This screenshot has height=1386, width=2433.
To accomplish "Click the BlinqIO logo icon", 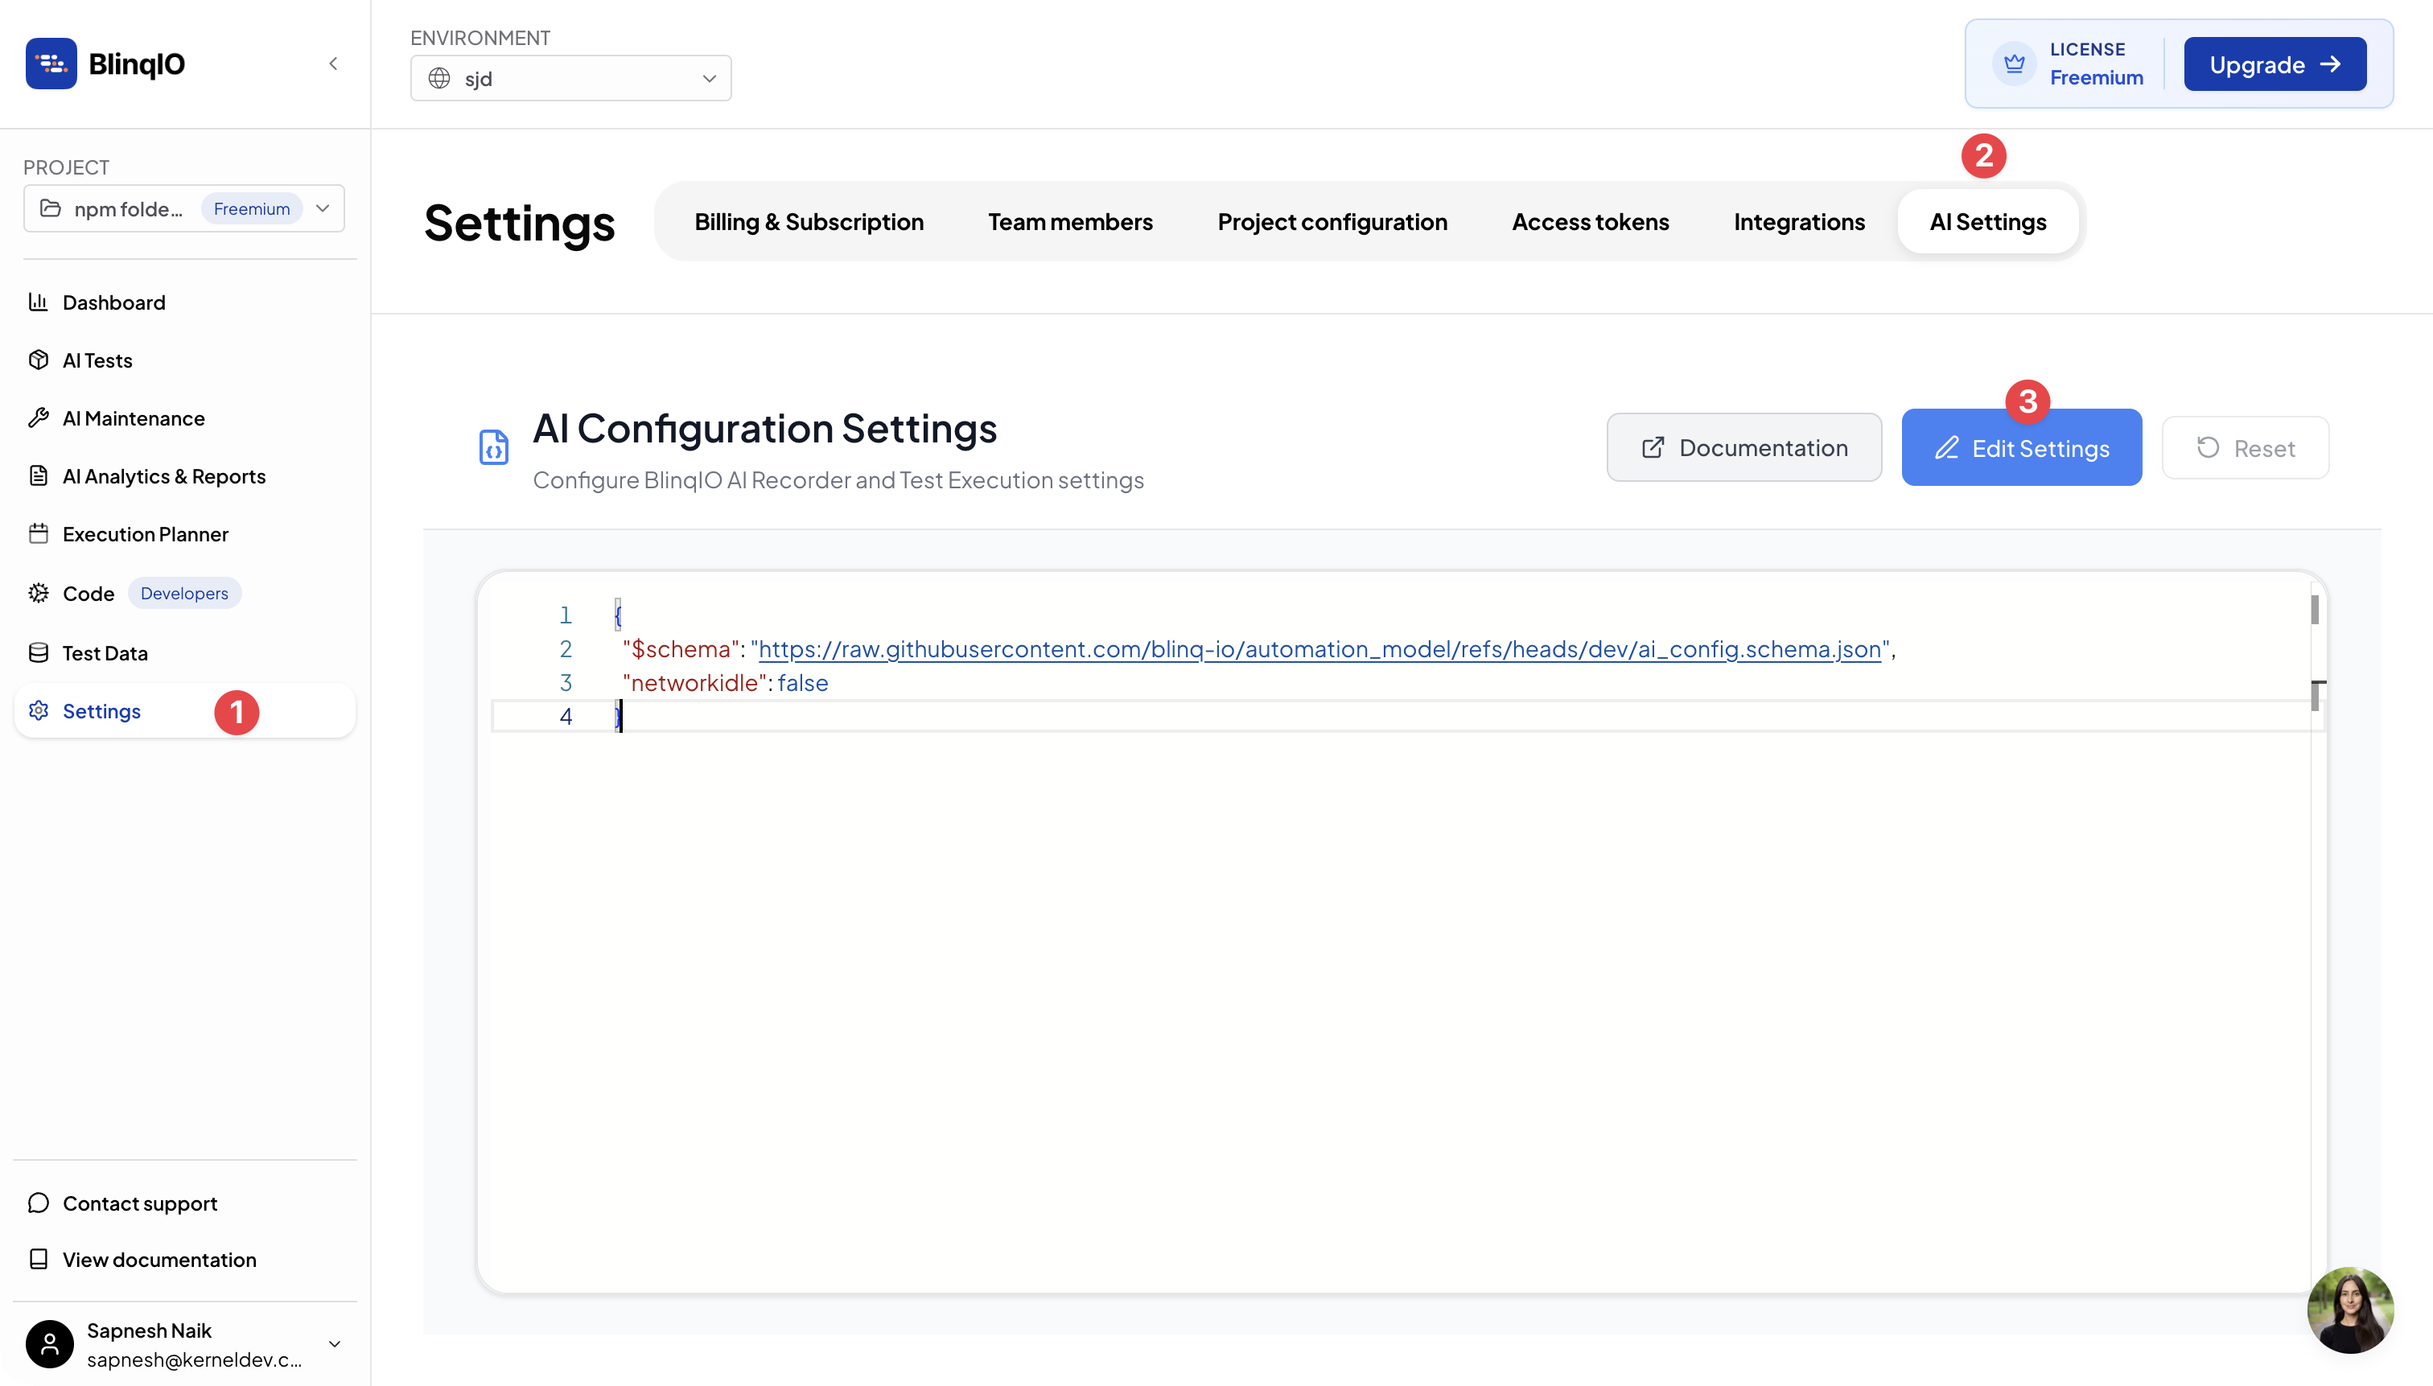I will coord(51,64).
